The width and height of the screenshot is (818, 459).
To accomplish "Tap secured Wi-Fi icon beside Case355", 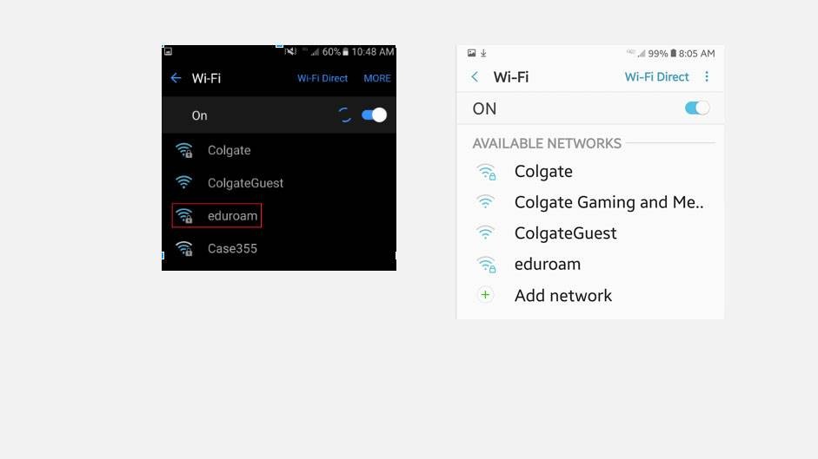I will point(184,248).
